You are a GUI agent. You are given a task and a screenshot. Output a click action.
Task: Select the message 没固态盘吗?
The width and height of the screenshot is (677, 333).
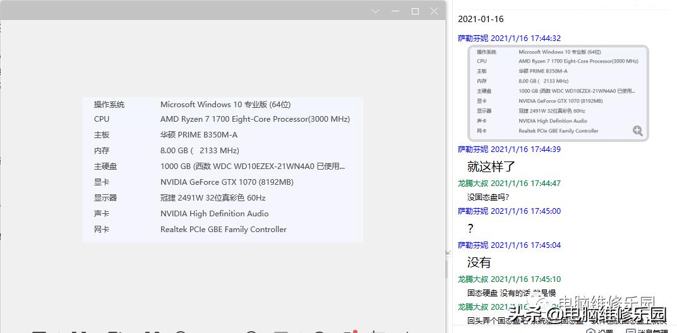[488, 197]
